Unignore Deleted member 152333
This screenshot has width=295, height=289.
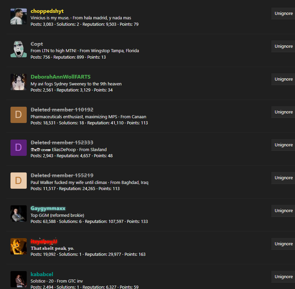click(x=283, y=145)
